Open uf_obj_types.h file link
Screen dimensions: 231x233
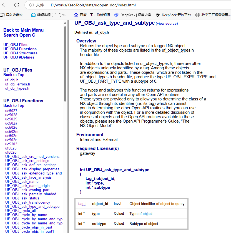17,88
